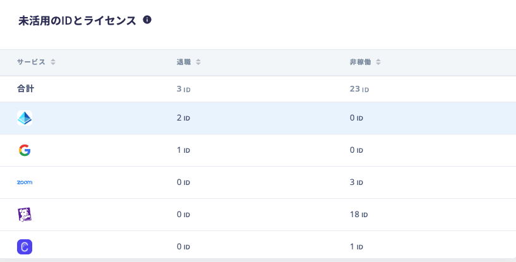Open the 23 ID total under 非稼働

pos(359,89)
